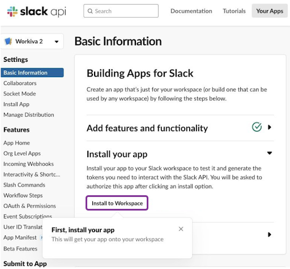Click Install to Workspace button

tap(117, 203)
